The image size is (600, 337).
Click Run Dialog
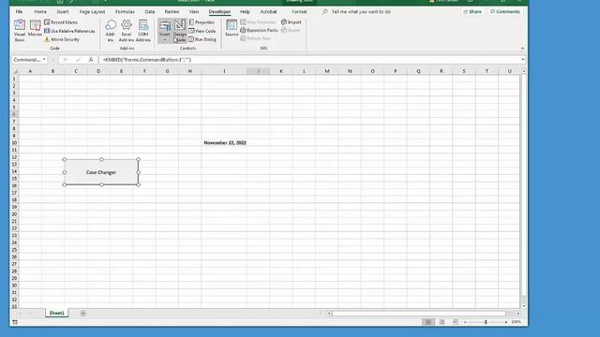pos(202,39)
